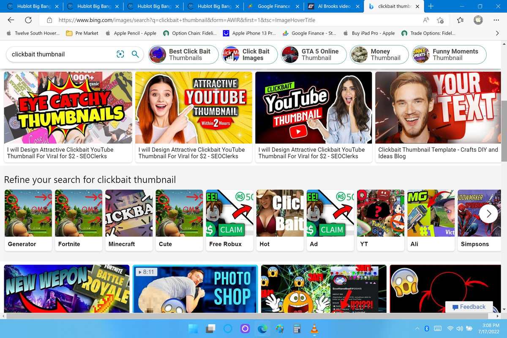Go back to the previous page
This screenshot has width=507, height=338.
pos(11,20)
